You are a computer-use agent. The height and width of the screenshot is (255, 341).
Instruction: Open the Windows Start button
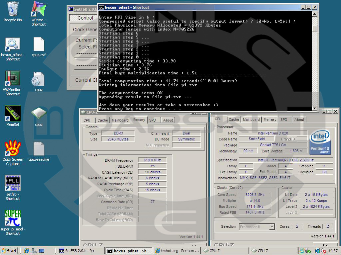coord(9,251)
